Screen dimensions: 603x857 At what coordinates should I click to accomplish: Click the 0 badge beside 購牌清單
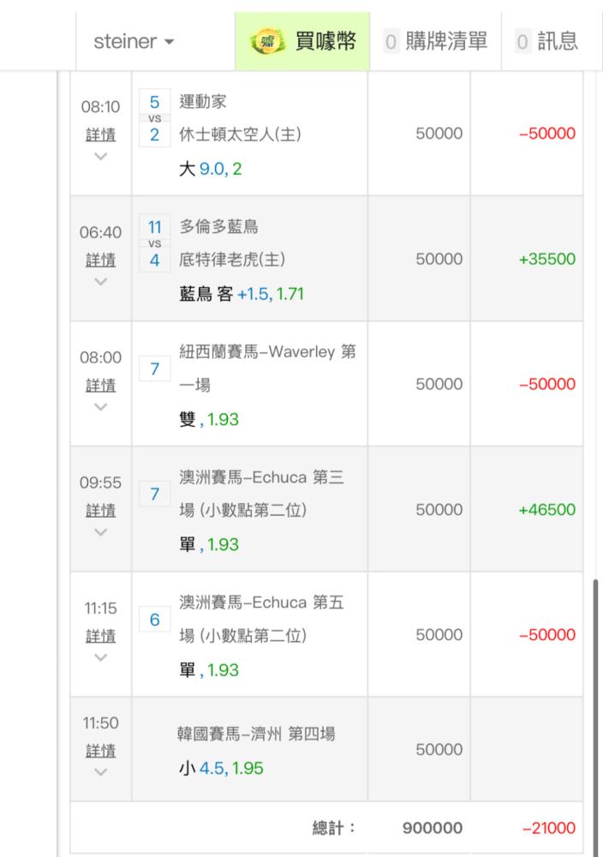click(391, 41)
